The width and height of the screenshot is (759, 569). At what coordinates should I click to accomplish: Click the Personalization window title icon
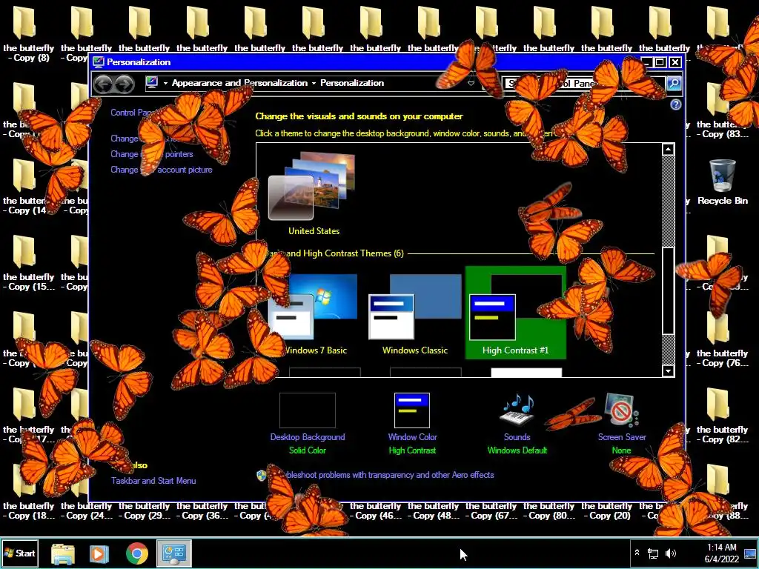pos(99,62)
